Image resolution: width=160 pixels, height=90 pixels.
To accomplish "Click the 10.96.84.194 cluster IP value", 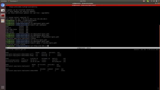I will [35, 62].
